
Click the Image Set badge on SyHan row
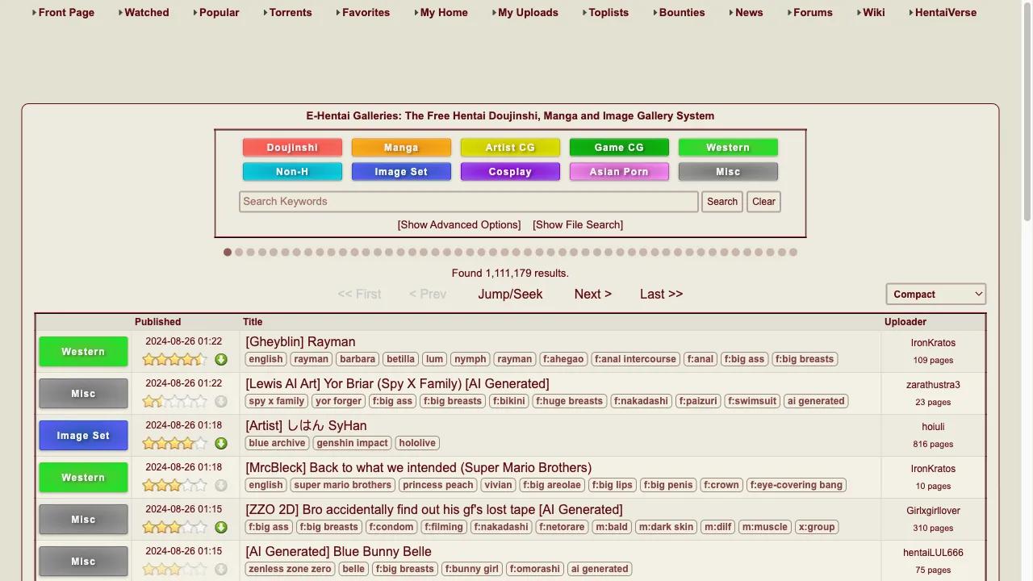coord(83,436)
